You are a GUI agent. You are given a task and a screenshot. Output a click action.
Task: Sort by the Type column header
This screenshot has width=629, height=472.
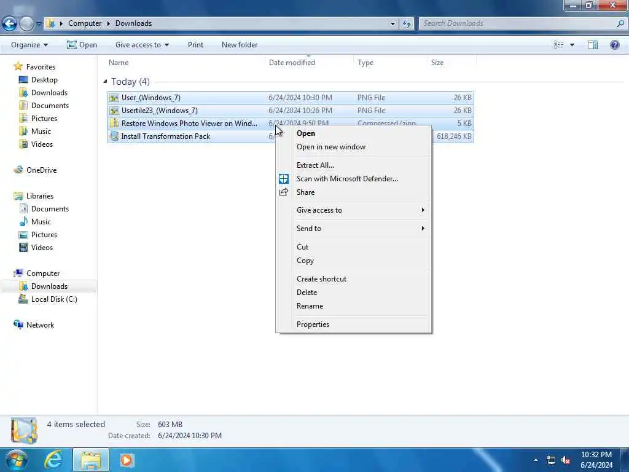pos(390,63)
